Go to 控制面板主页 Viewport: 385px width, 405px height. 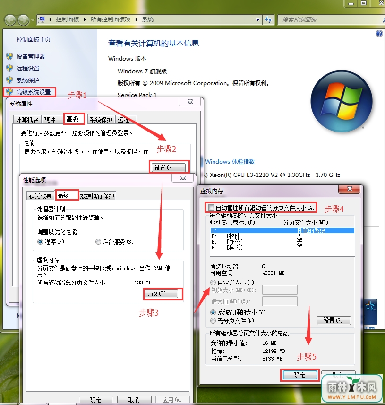point(34,40)
